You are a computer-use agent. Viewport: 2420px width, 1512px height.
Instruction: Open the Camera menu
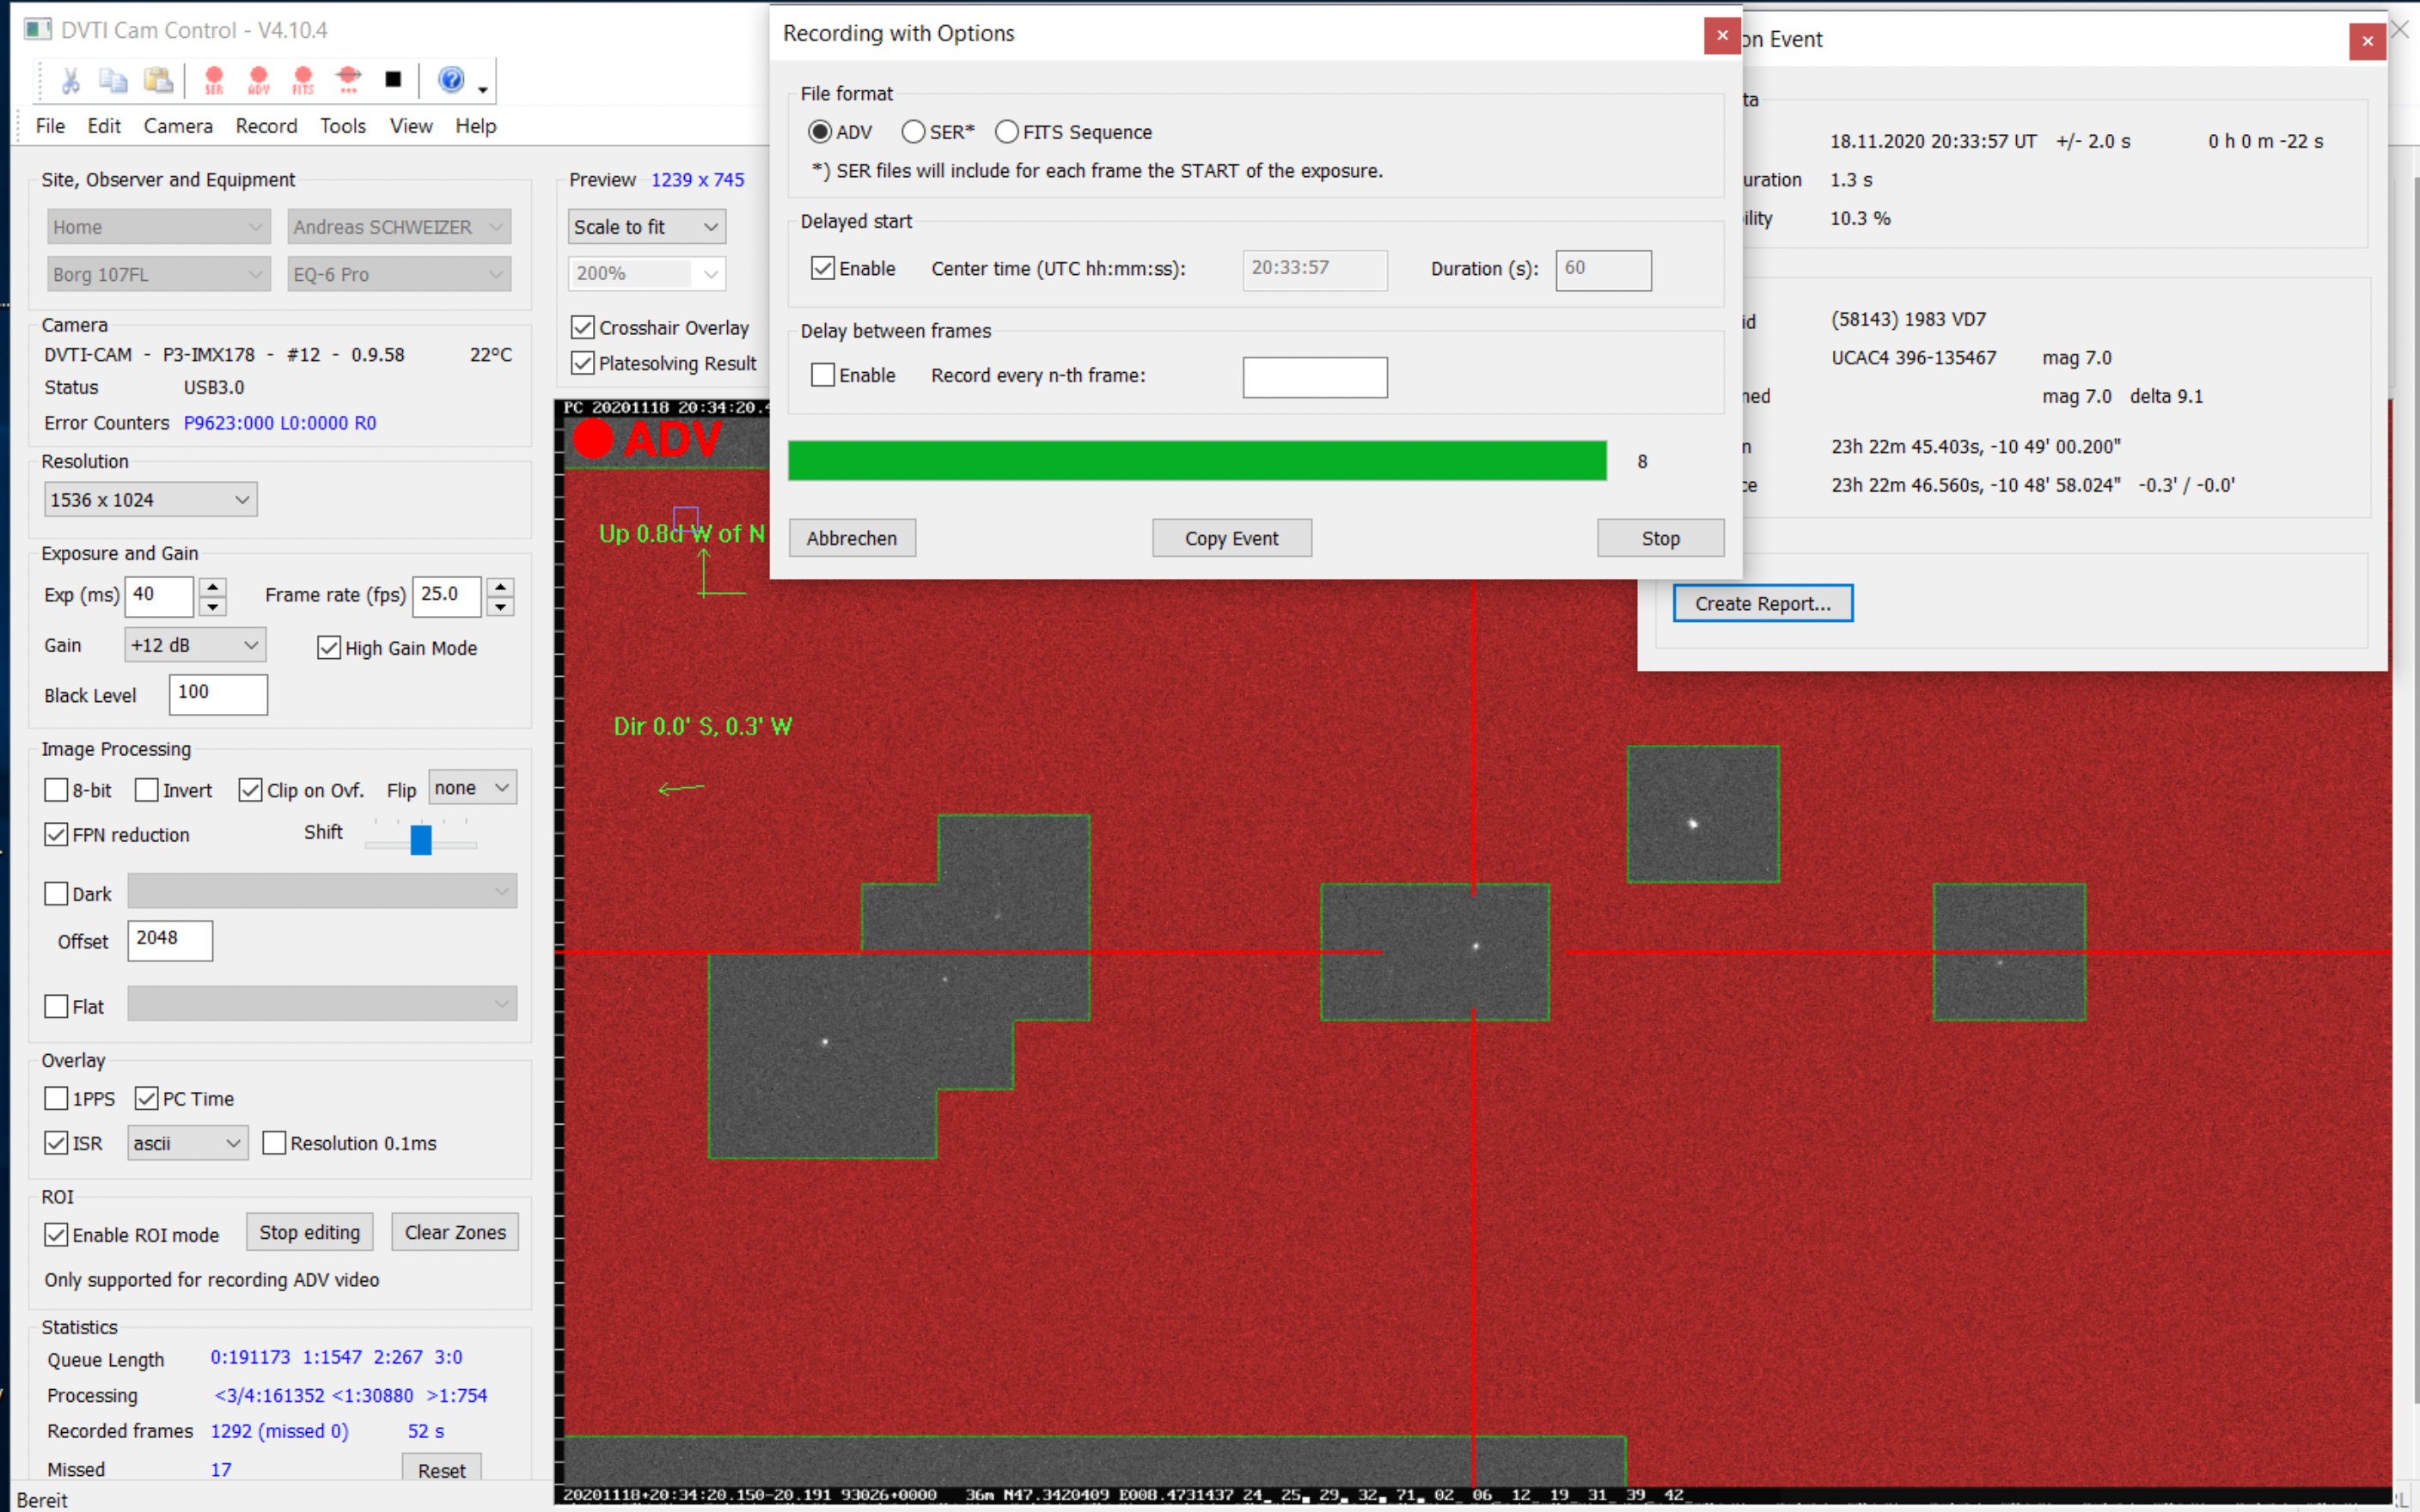click(178, 126)
